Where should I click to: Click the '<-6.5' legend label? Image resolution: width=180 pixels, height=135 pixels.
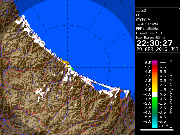click(163, 126)
